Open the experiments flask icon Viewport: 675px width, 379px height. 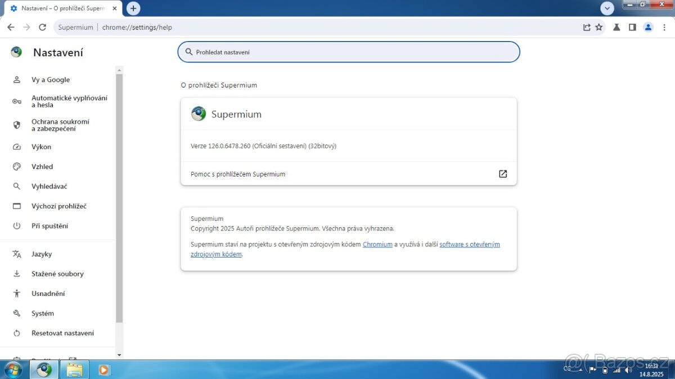(616, 27)
